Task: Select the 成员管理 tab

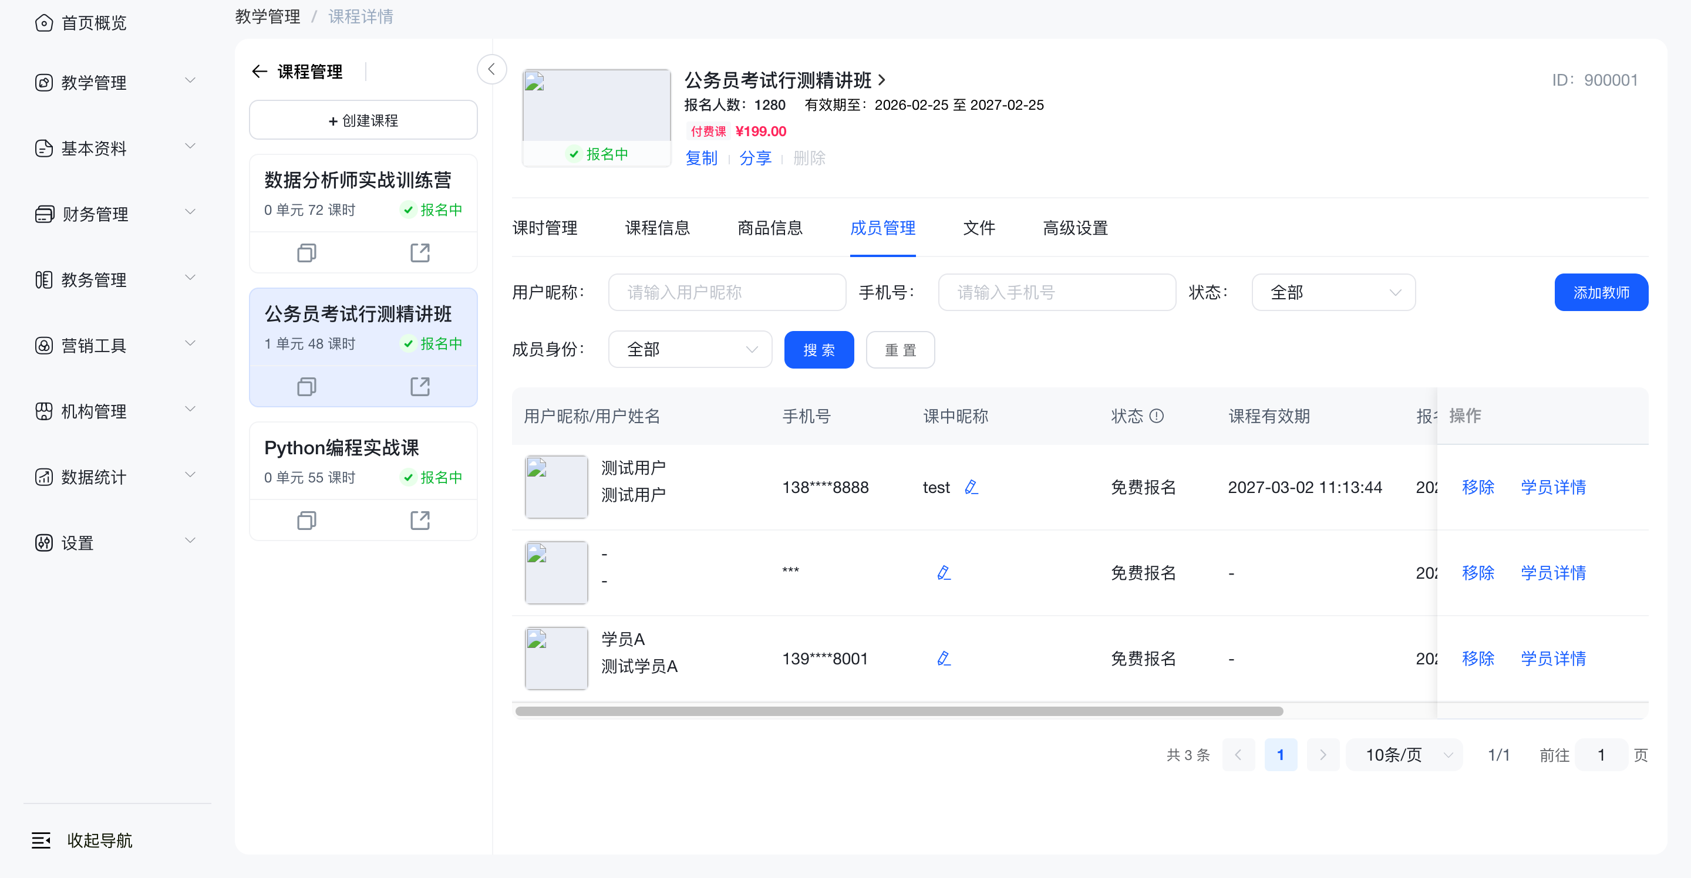Action: point(883,228)
